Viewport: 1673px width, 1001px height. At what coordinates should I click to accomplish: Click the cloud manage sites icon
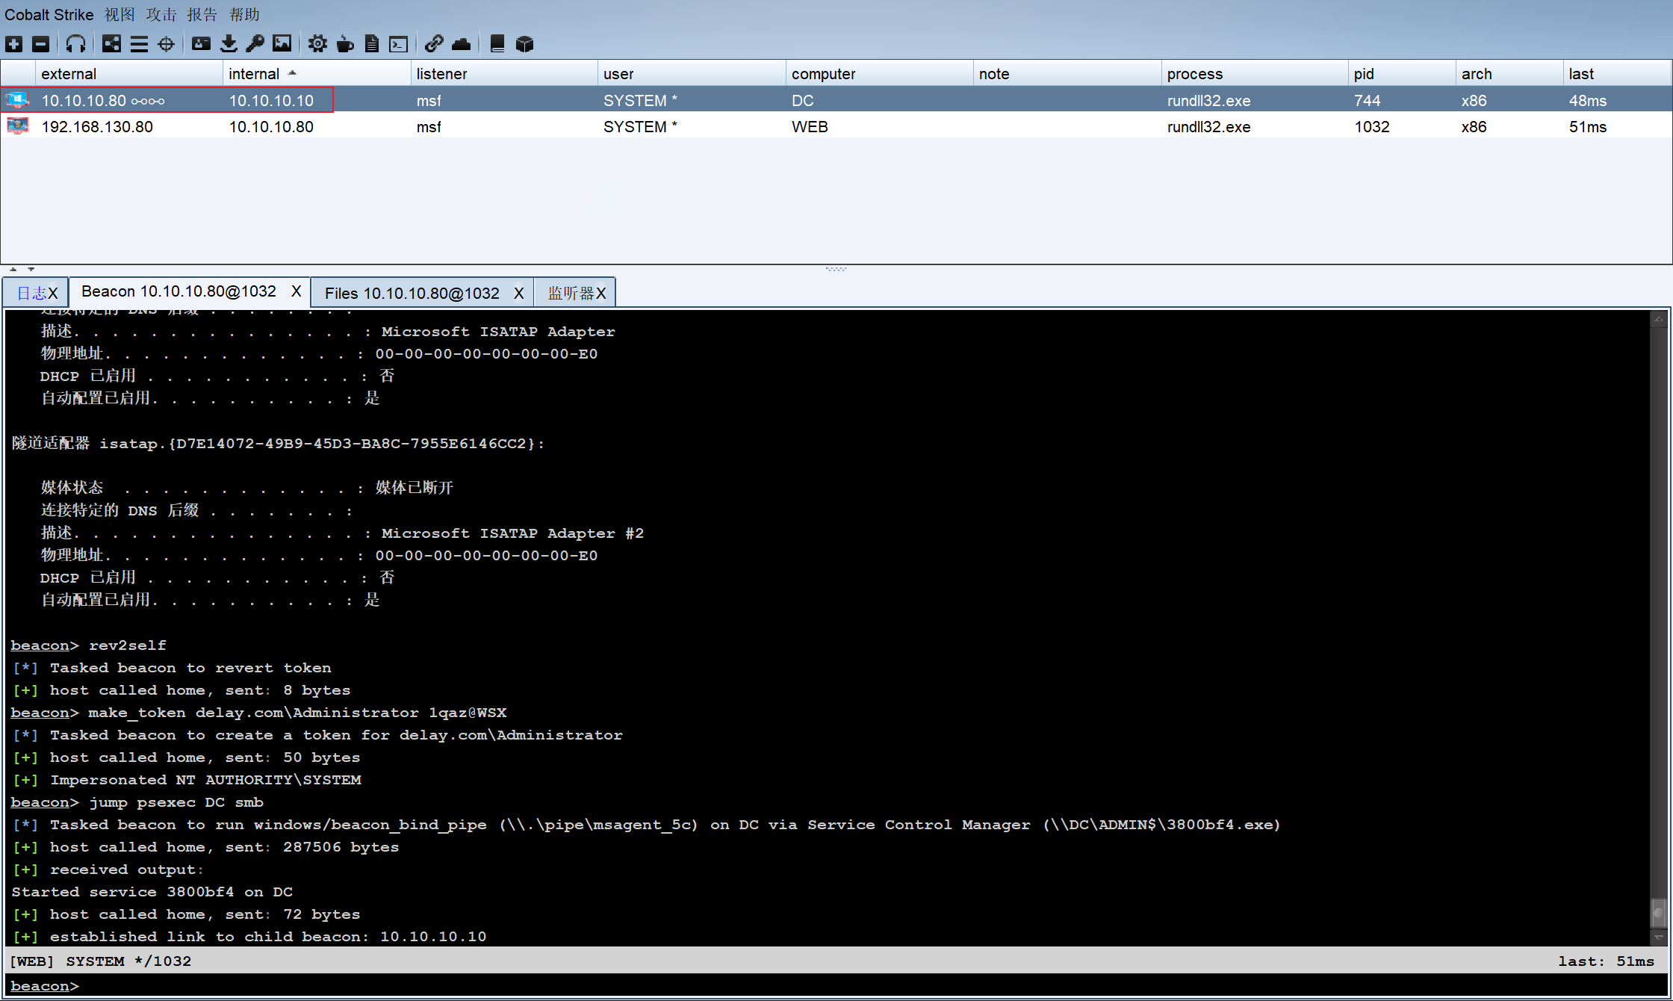tap(462, 44)
